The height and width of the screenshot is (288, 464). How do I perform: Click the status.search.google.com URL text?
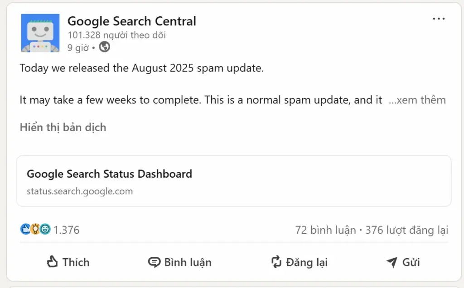(80, 191)
